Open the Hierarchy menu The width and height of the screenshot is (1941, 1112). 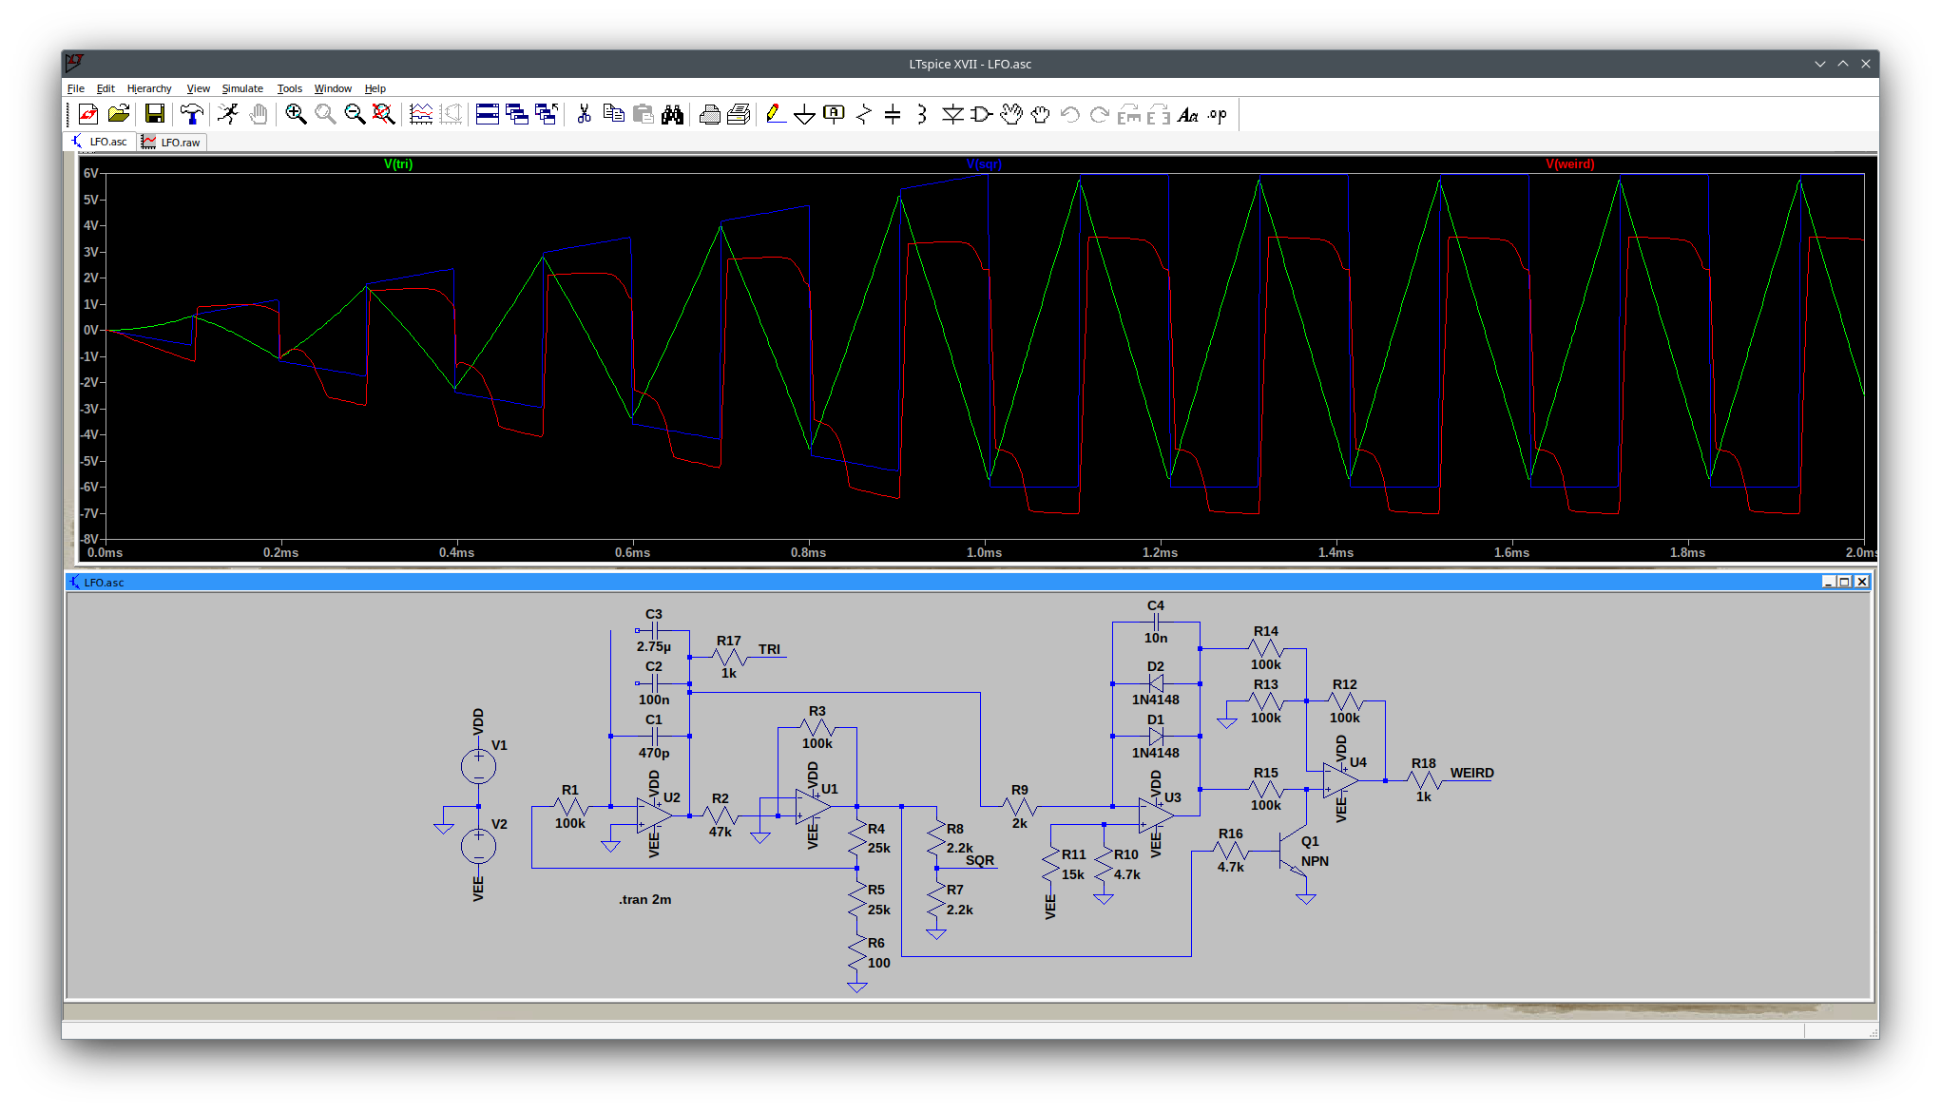[x=149, y=88]
